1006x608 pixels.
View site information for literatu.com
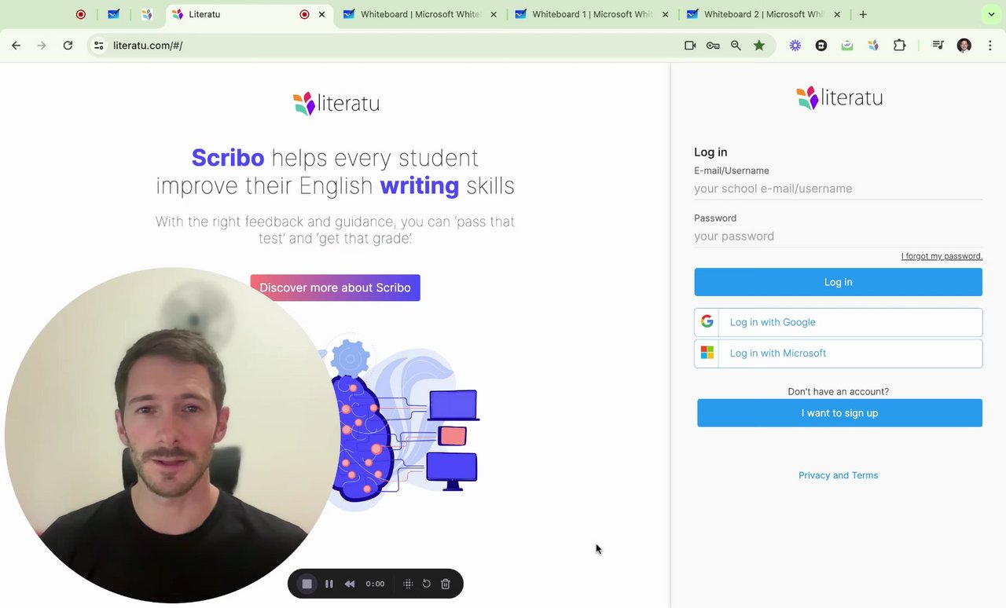click(x=99, y=46)
